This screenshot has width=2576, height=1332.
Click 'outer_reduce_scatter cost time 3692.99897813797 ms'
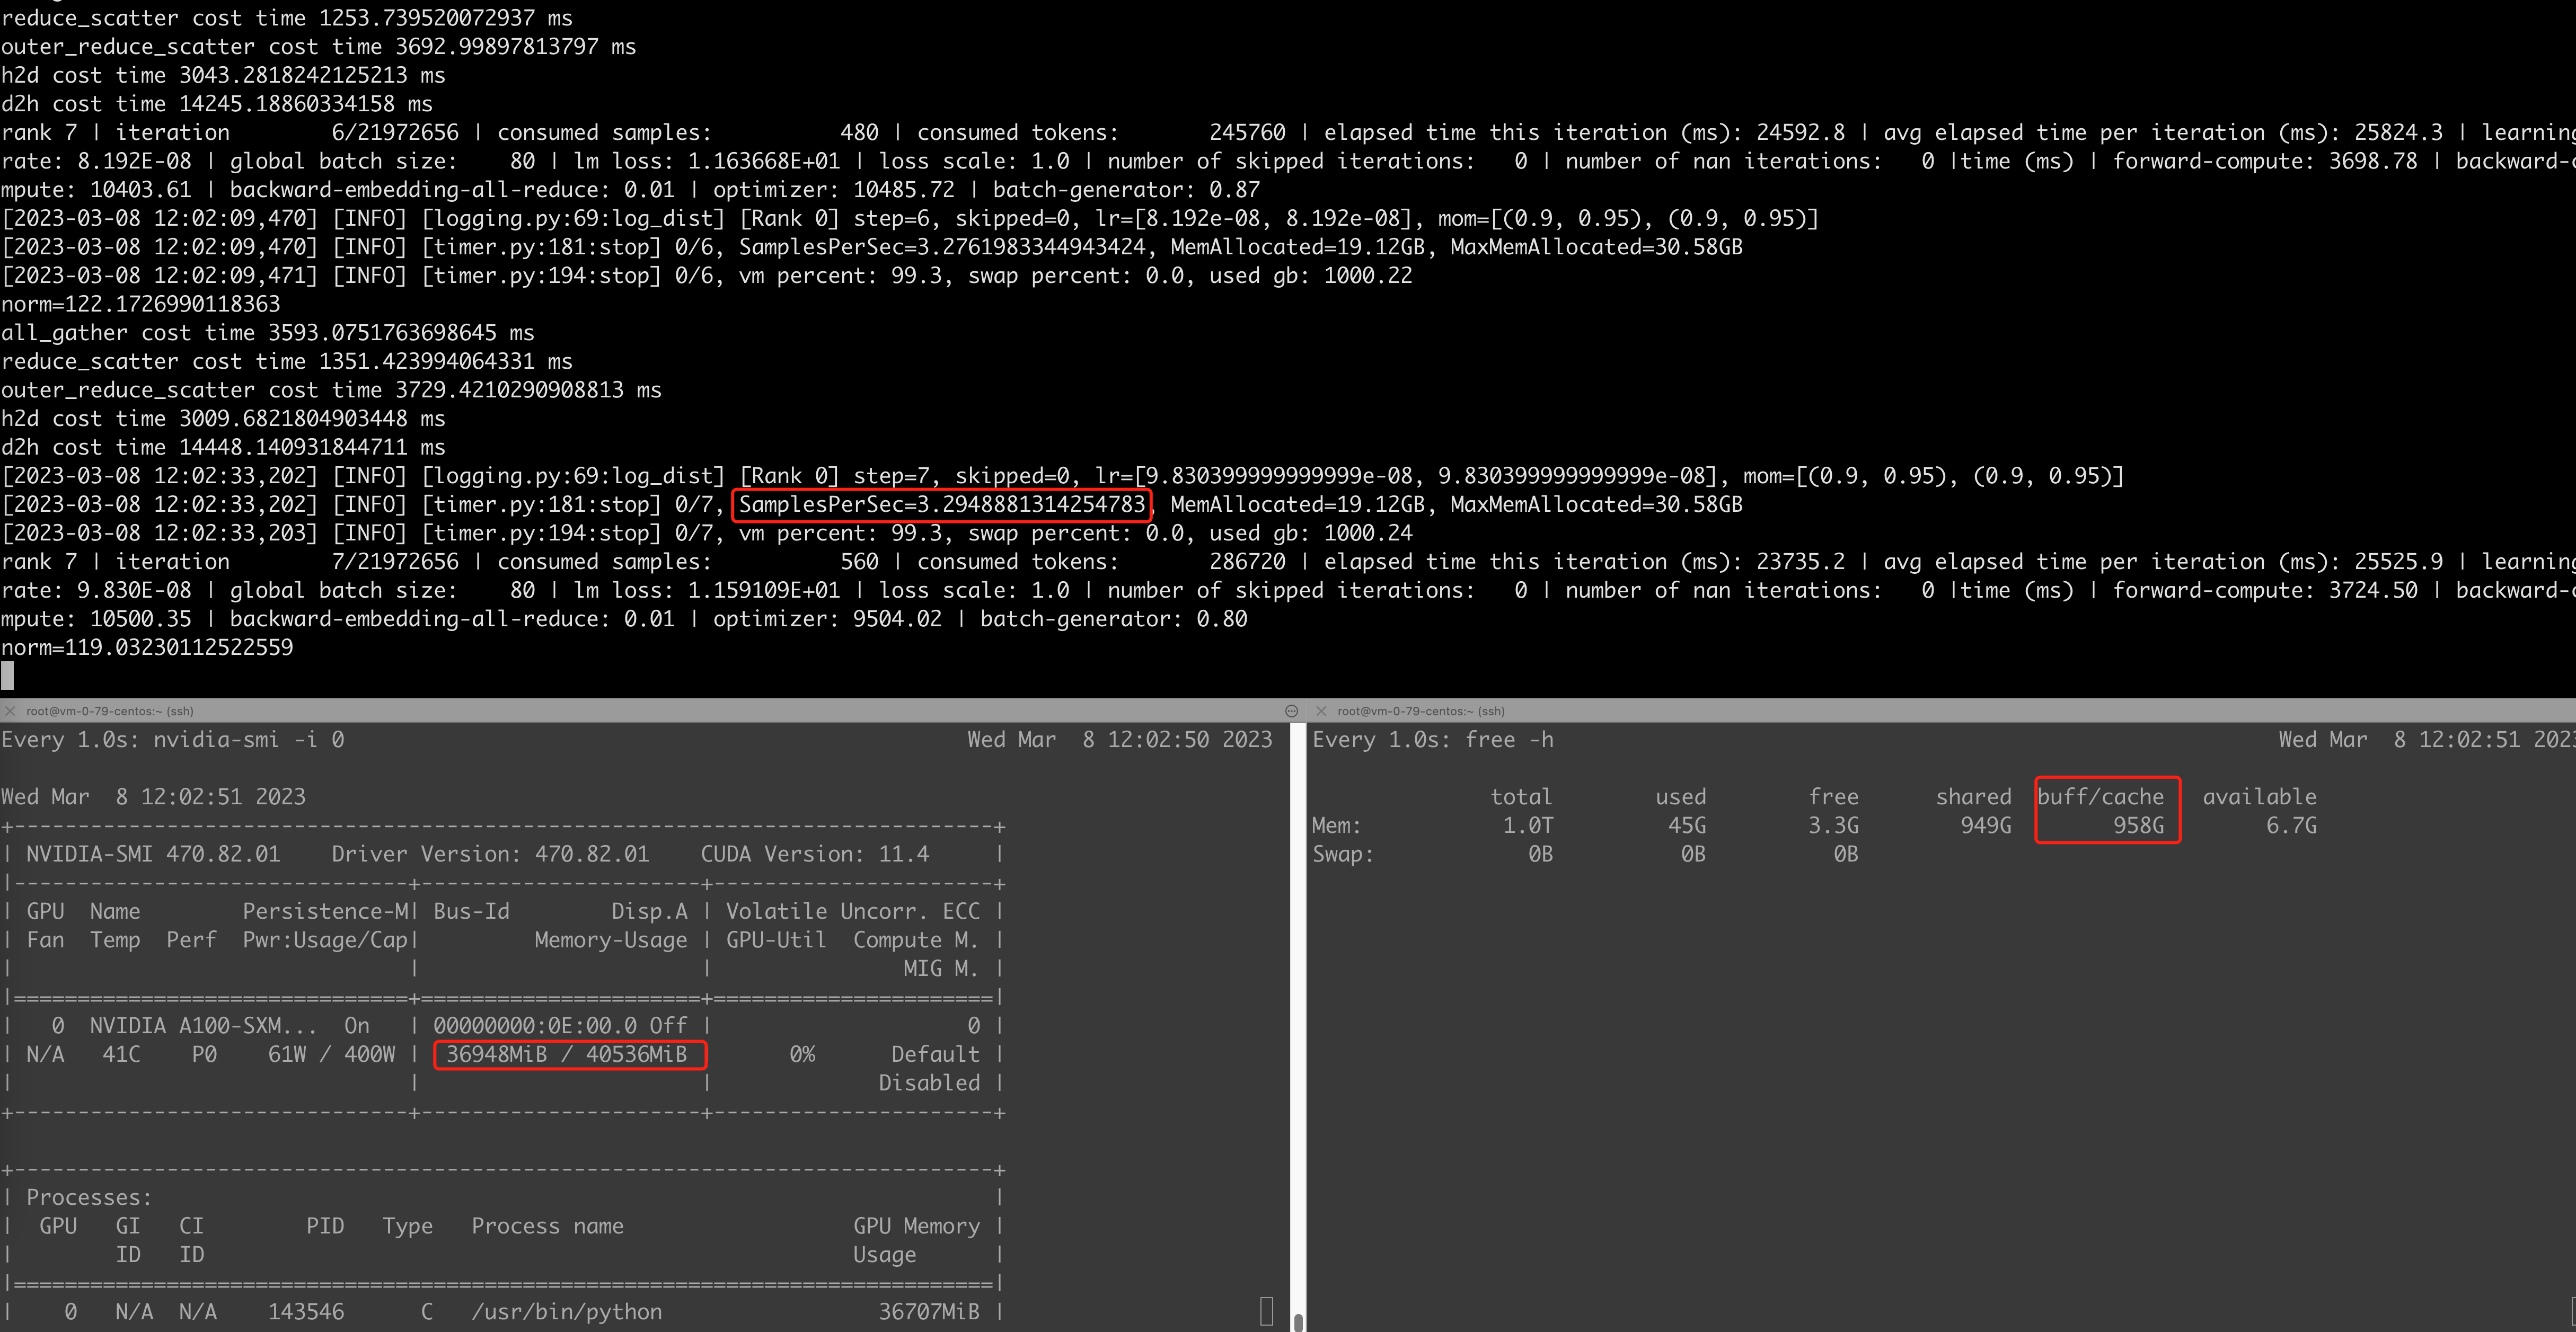[319, 47]
